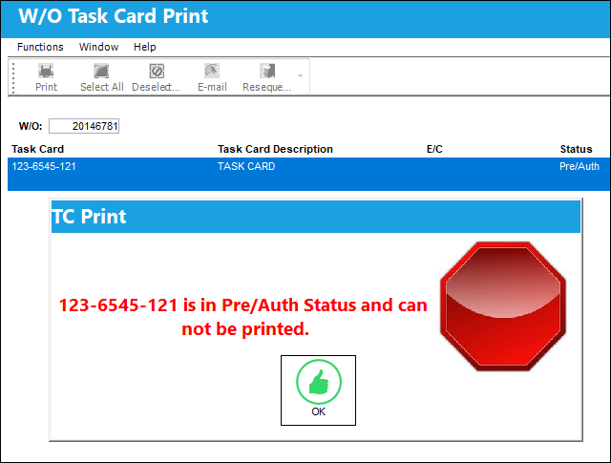Image resolution: width=611 pixels, height=463 pixels.
Task: Click the E-mail toolbar icon
Action: point(212,77)
